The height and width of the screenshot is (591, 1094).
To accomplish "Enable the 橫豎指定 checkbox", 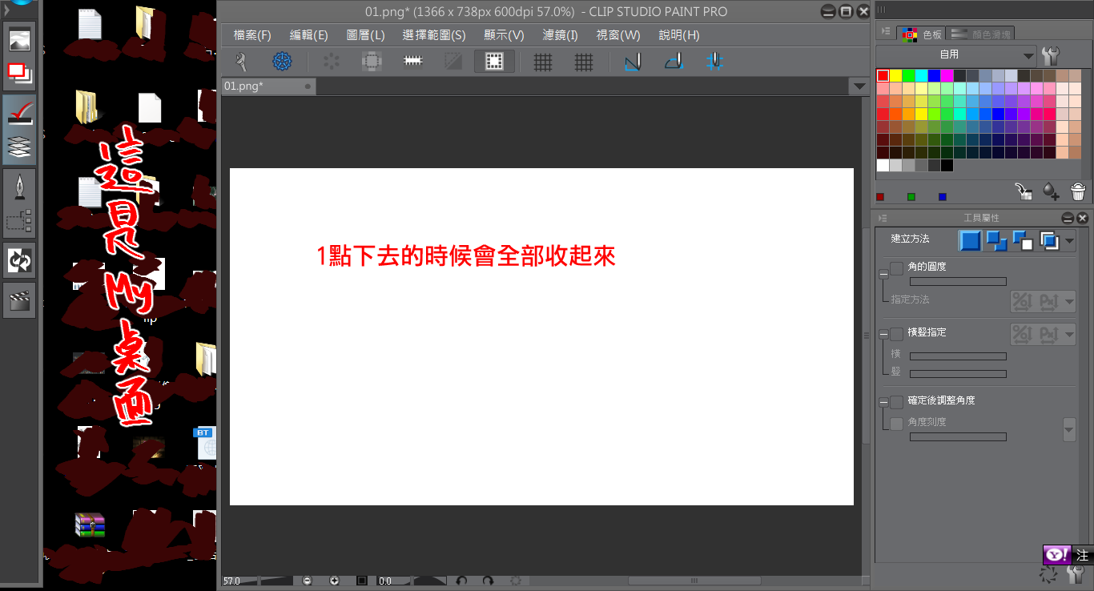I will click(897, 332).
